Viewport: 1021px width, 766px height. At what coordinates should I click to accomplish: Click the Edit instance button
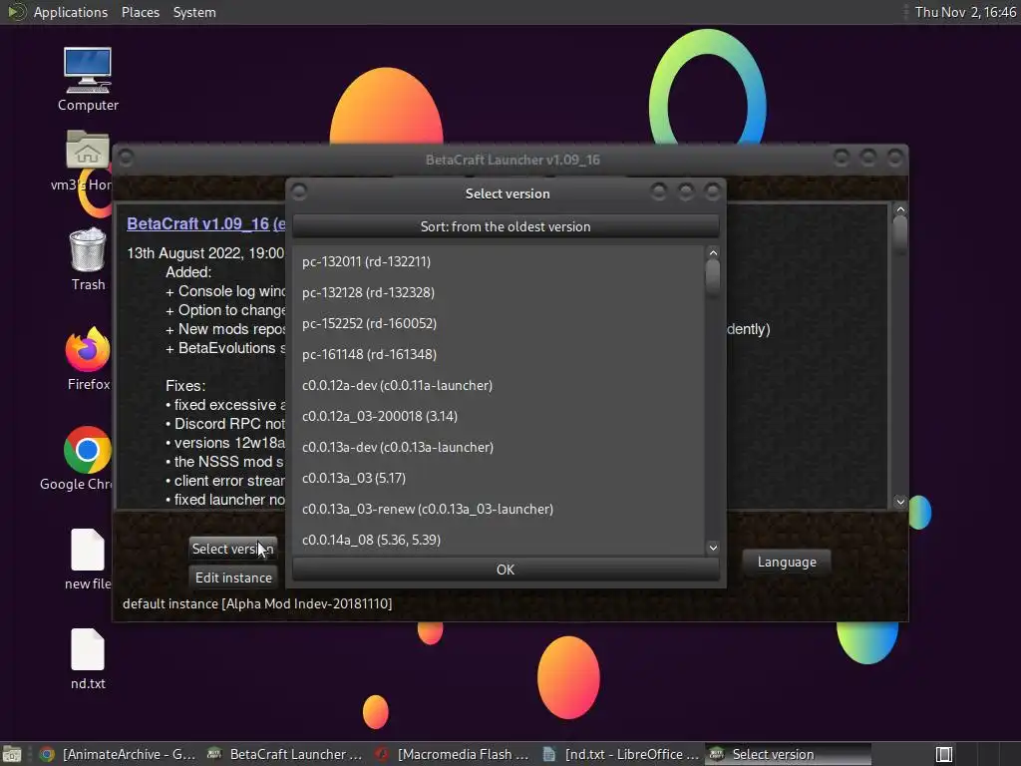233,577
